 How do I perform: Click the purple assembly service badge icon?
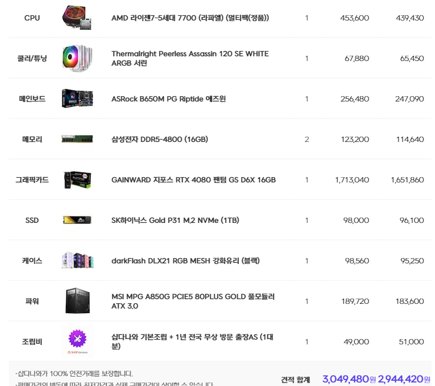click(x=77, y=338)
